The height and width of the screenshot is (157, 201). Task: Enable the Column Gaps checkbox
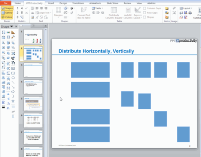tap(144, 8)
